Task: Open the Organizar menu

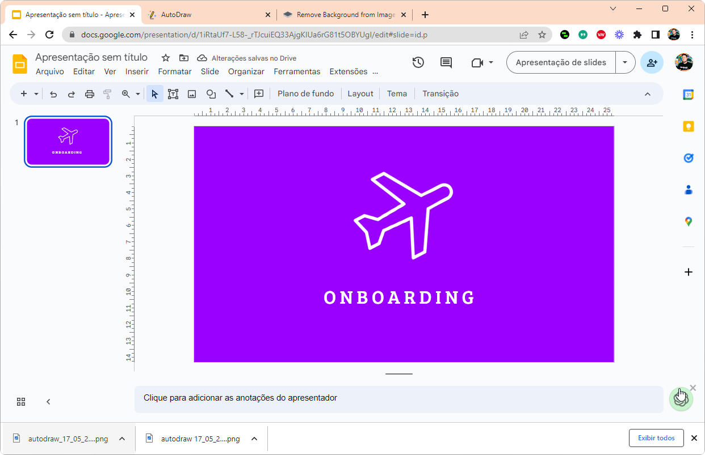Action: point(246,71)
